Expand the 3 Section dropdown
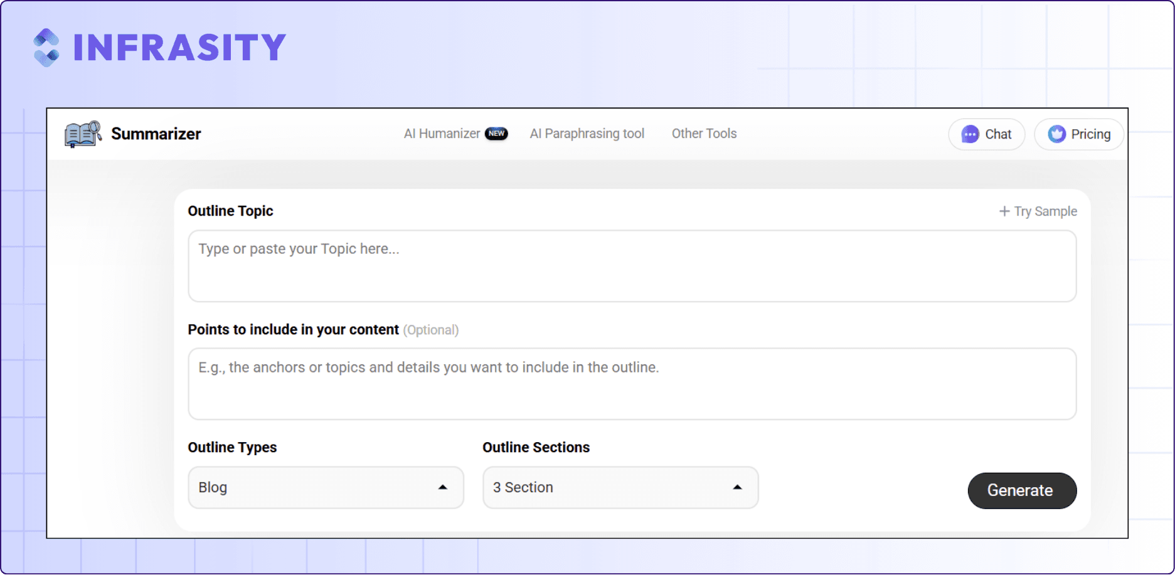This screenshot has height=575, width=1175. tap(620, 487)
